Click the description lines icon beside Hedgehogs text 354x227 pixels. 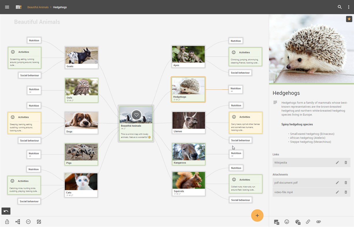(275, 103)
